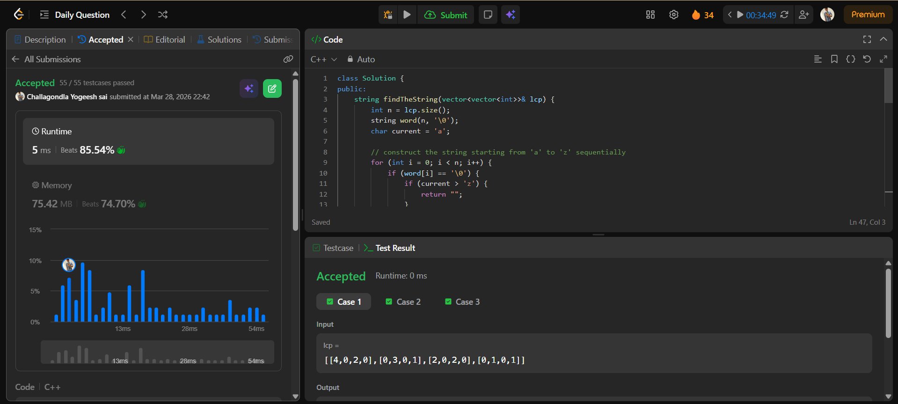Screen dimensions: 898x404
Task: Copy the submission link icon
Action: tap(288, 59)
